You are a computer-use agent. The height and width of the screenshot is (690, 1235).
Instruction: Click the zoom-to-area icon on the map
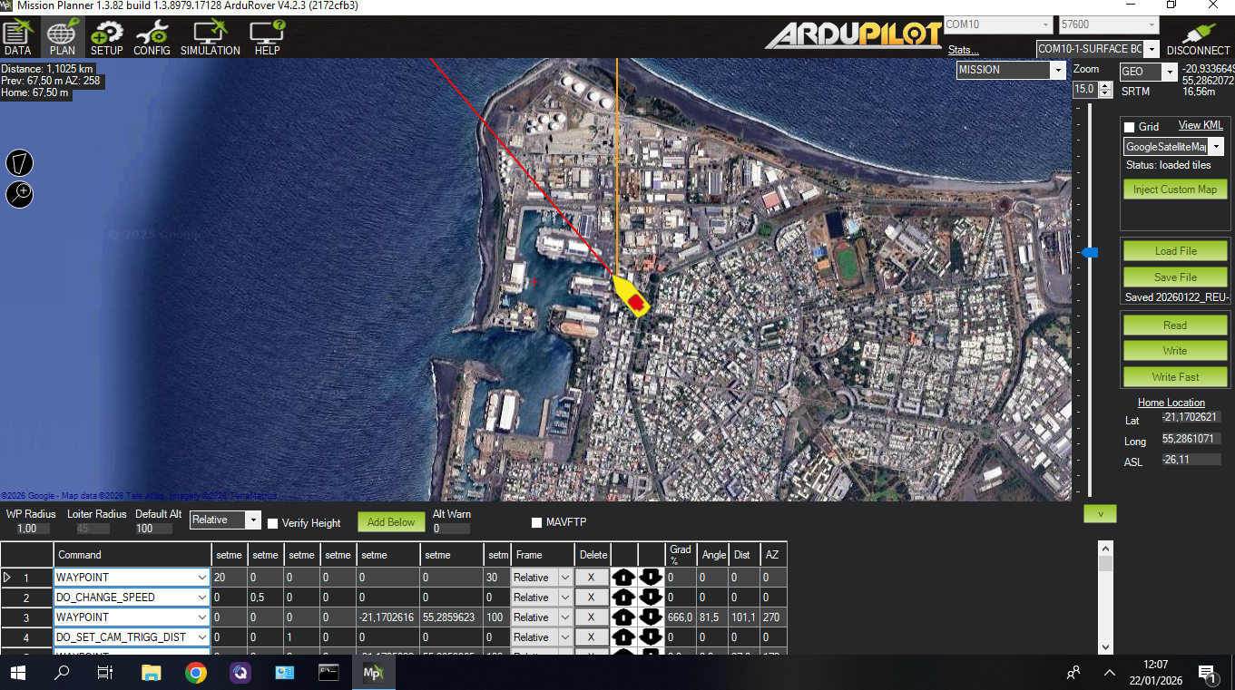point(19,194)
